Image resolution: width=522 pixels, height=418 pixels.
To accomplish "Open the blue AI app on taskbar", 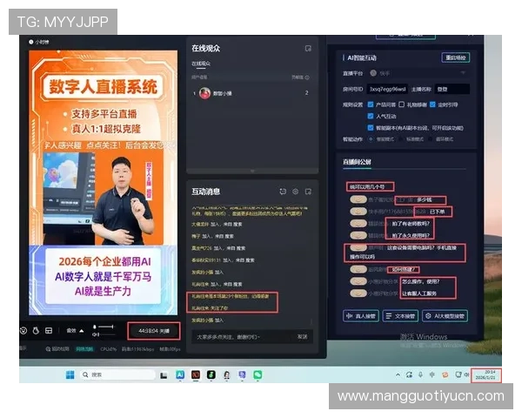I will click(180, 375).
